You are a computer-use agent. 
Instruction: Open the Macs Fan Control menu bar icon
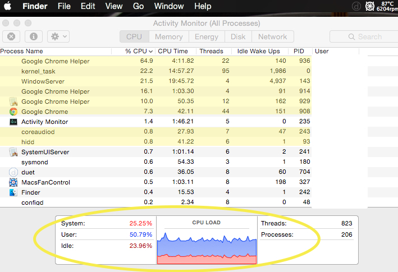click(369, 6)
